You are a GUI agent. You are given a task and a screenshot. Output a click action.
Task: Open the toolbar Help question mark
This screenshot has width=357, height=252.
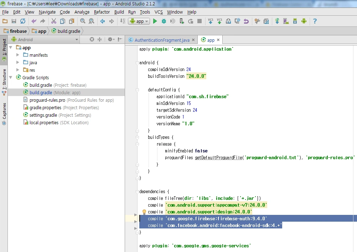[x=315, y=21]
